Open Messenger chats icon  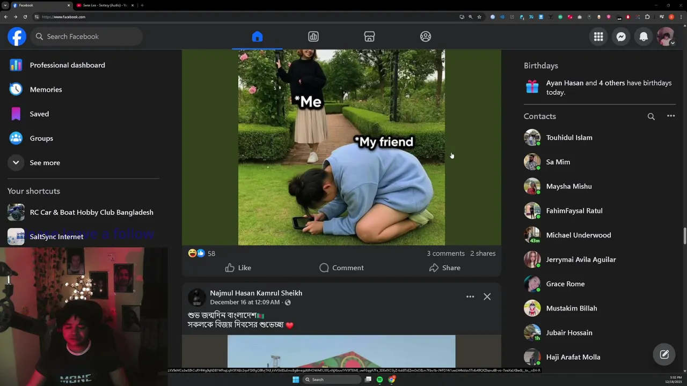(x=621, y=36)
